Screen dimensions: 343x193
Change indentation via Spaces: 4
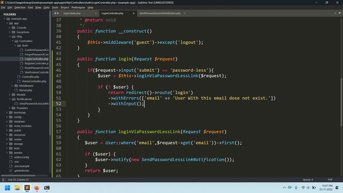click(x=308, y=180)
